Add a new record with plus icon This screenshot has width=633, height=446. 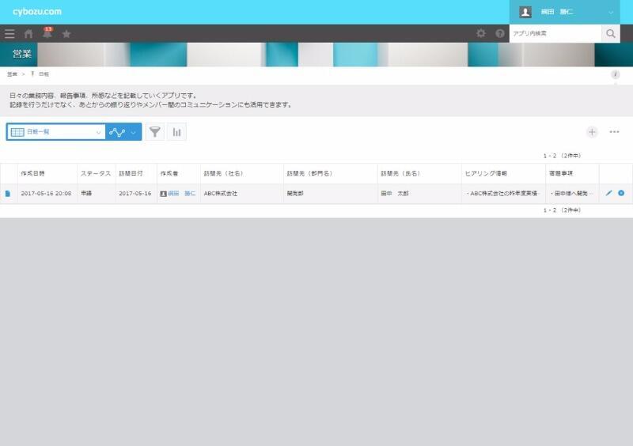[x=592, y=132]
